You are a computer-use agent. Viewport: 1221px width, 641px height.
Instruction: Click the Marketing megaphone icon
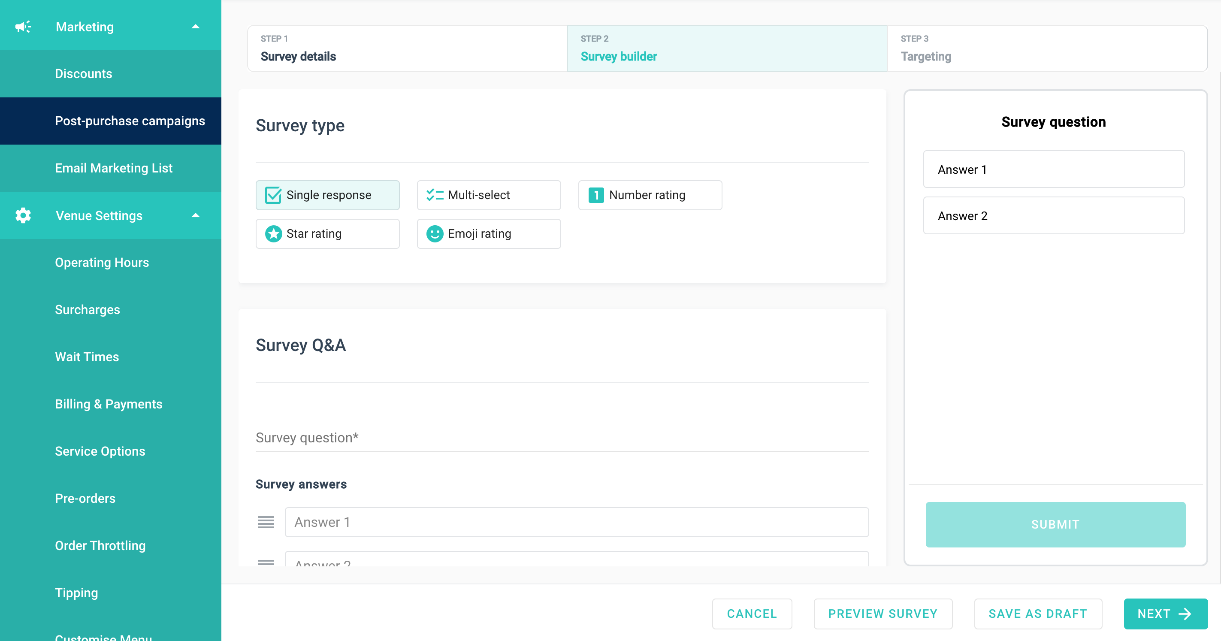point(23,27)
